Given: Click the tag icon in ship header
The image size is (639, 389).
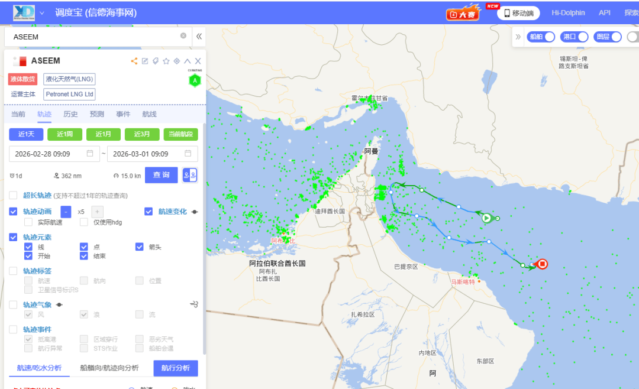Looking at the screenshot, I should tap(156, 61).
